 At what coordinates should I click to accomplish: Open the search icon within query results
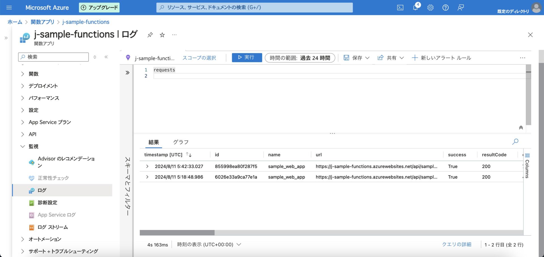tap(515, 142)
